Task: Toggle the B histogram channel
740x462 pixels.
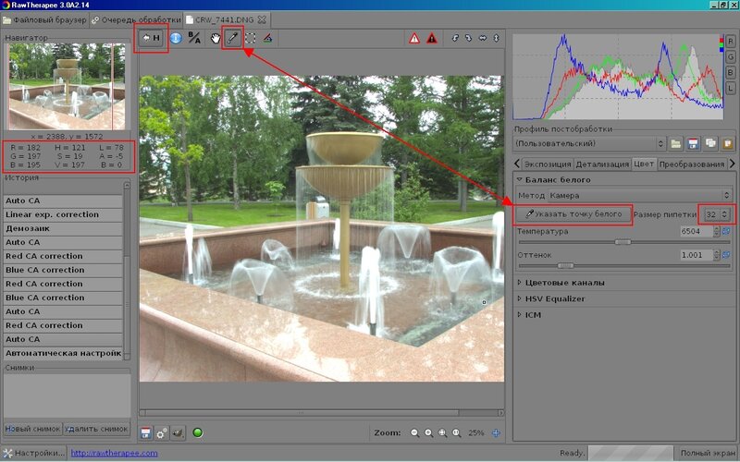Action: (x=730, y=73)
